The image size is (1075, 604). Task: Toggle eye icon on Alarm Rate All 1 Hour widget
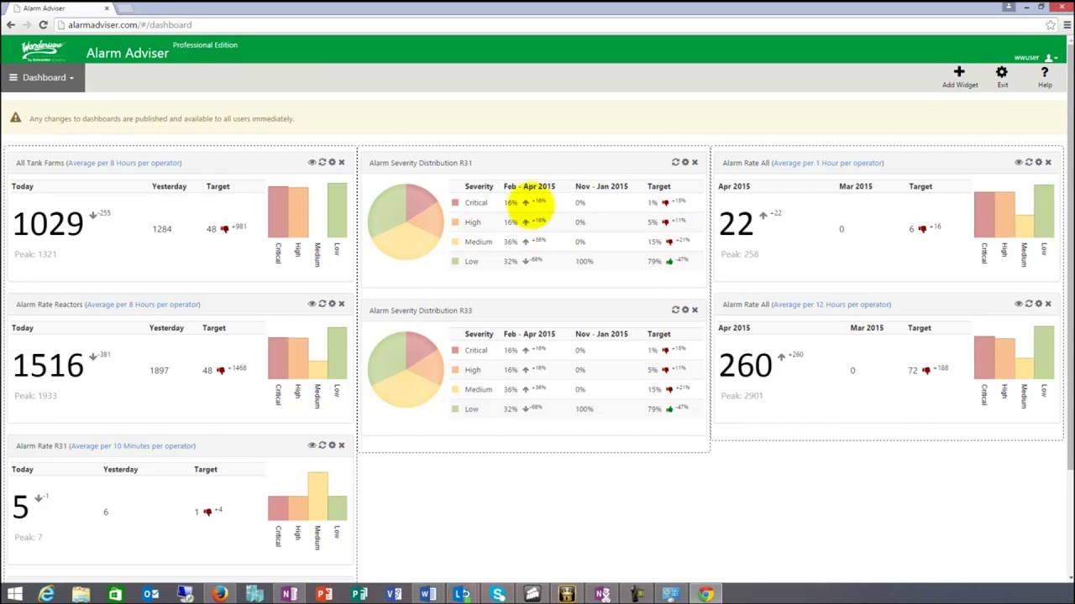[1019, 163]
